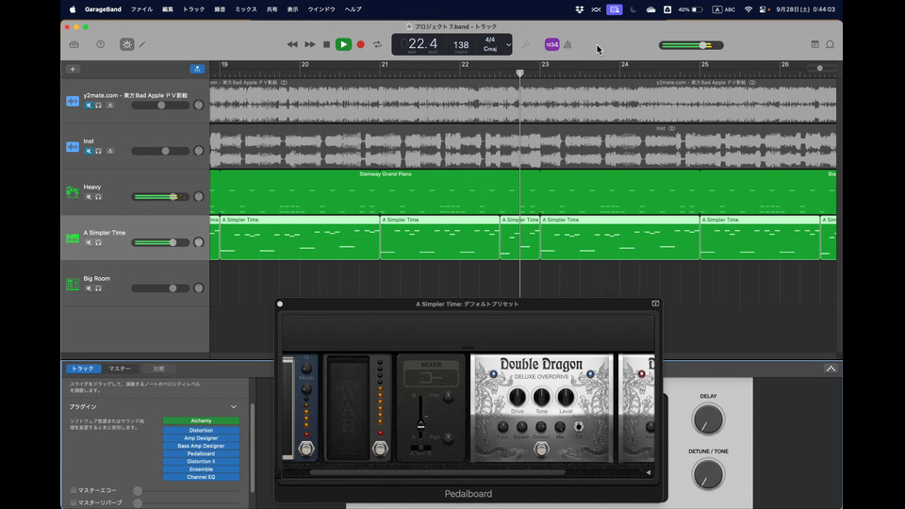Add a new track with plus button
The height and width of the screenshot is (509, 905).
tap(73, 69)
